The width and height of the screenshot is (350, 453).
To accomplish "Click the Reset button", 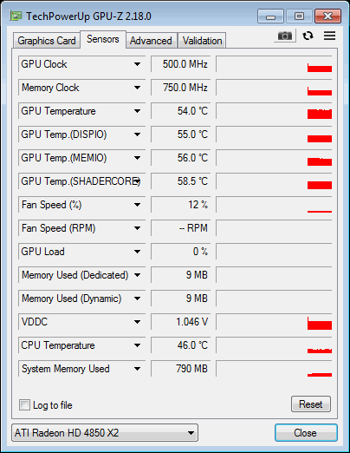I will click(311, 404).
